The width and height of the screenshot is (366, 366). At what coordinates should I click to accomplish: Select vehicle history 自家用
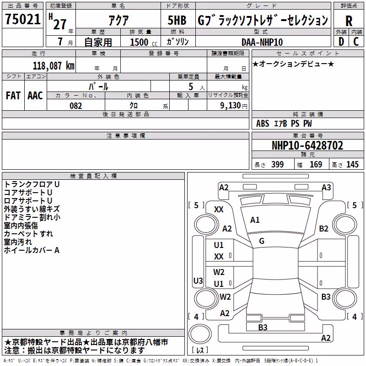pyautogui.click(x=98, y=42)
